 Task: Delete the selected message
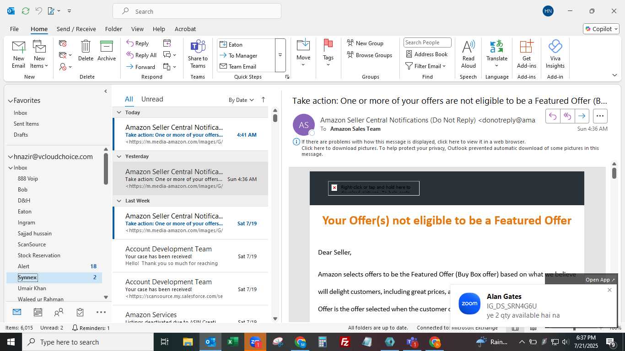pyautogui.click(x=86, y=51)
